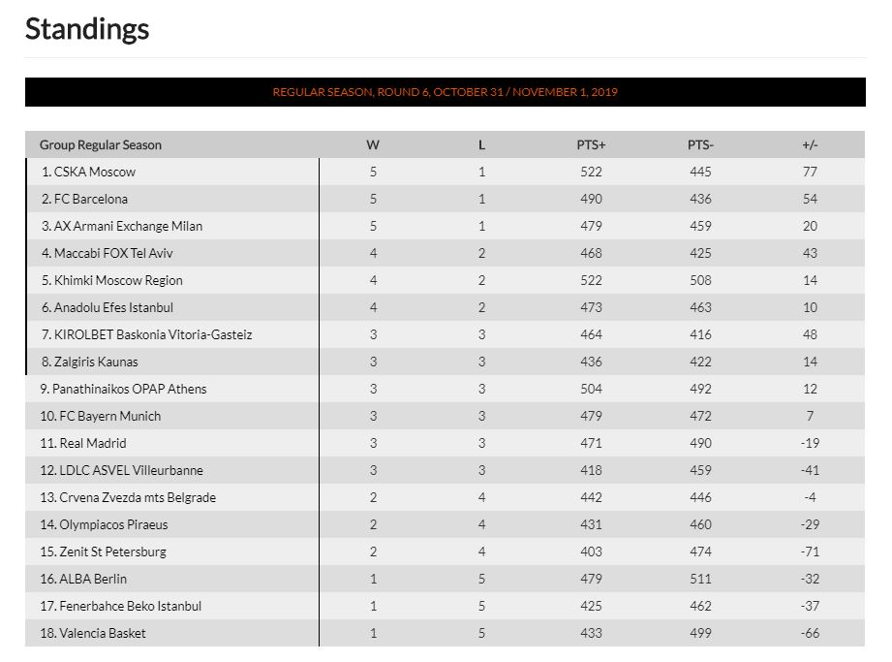Screen dimensions: 892x662
Task: Click FC Bayern Munich team name
Action: click(109, 416)
